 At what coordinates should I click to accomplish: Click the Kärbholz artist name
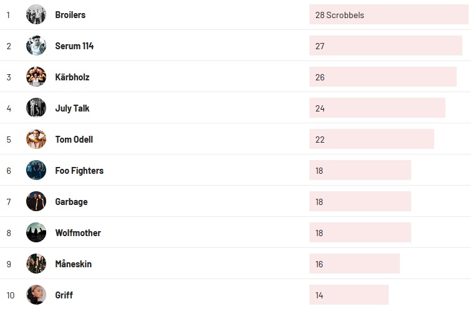pyautogui.click(x=72, y=77)
